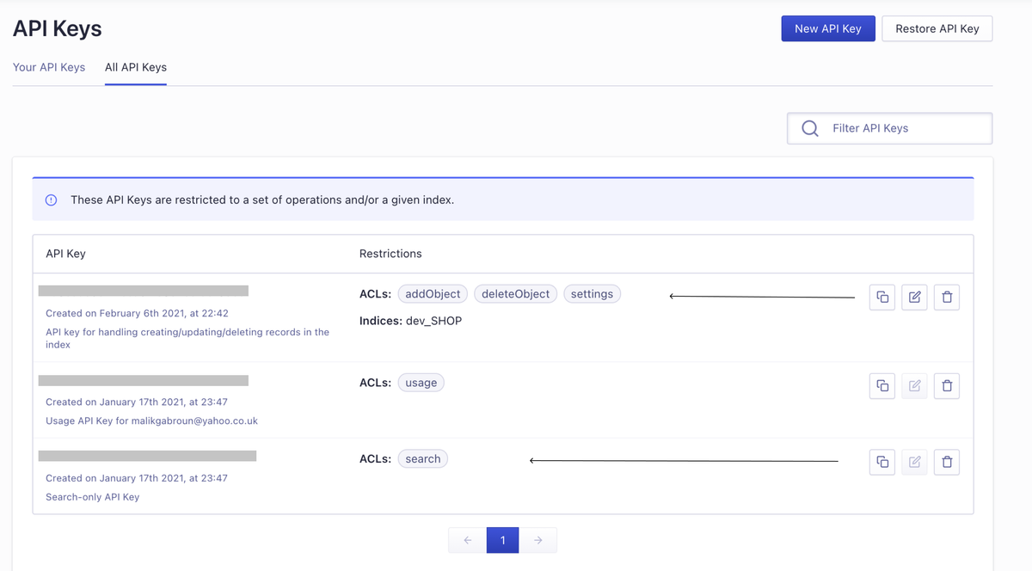Copy the Search-only API key
The height and width of the screenshot is (571, 1032).
click(882, 463)
